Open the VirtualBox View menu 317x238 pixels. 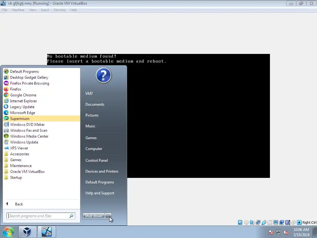[32, 10]
